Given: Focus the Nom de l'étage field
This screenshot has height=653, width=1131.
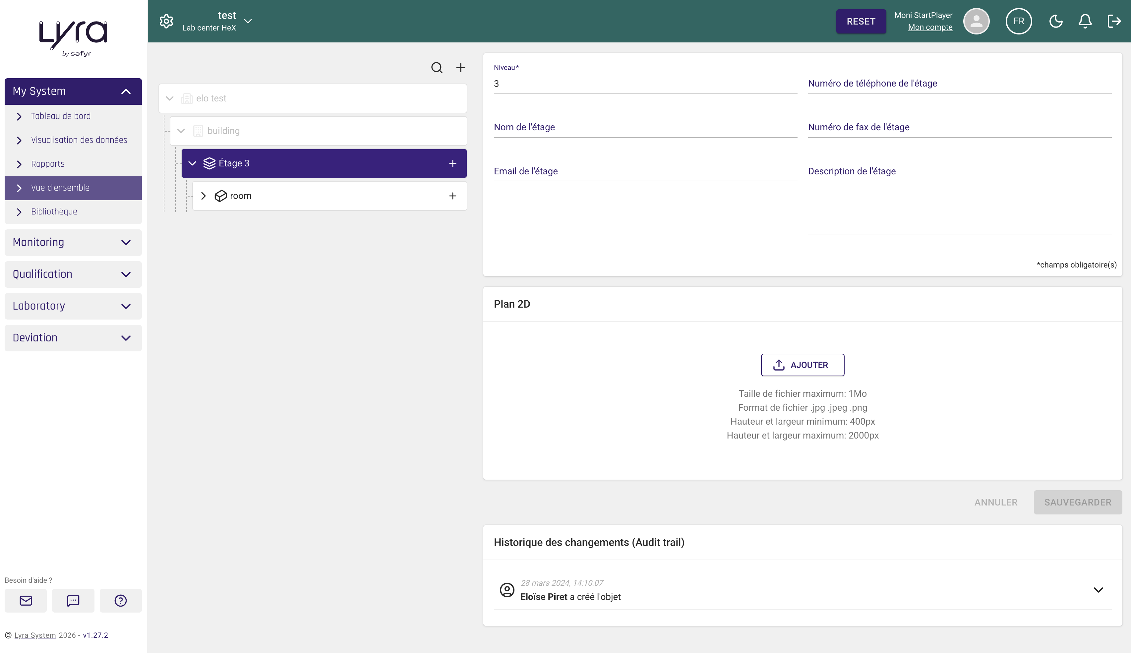Looking at the screenshot, I should (x=645, y=127).
